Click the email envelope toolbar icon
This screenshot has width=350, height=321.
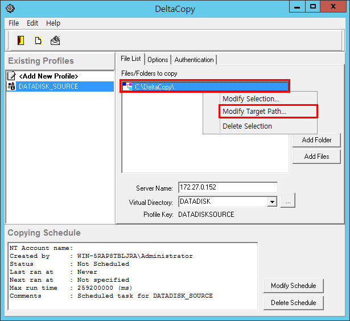pyautogui.click(x=55, y=40)
